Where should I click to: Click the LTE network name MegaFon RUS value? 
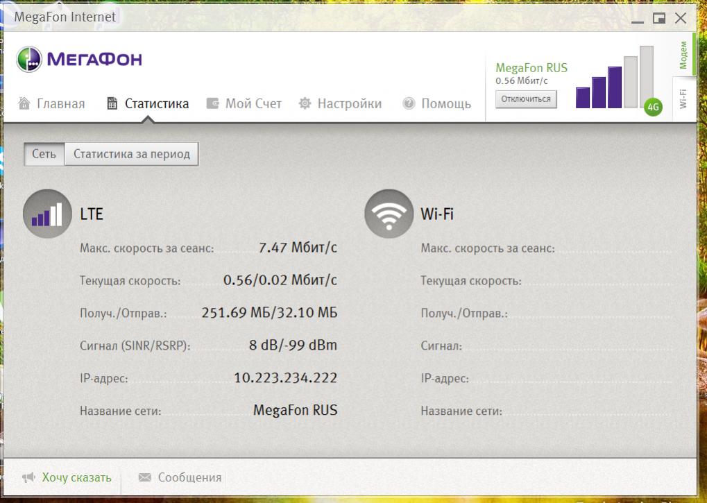pyautogui.click(x=296, y=410)
